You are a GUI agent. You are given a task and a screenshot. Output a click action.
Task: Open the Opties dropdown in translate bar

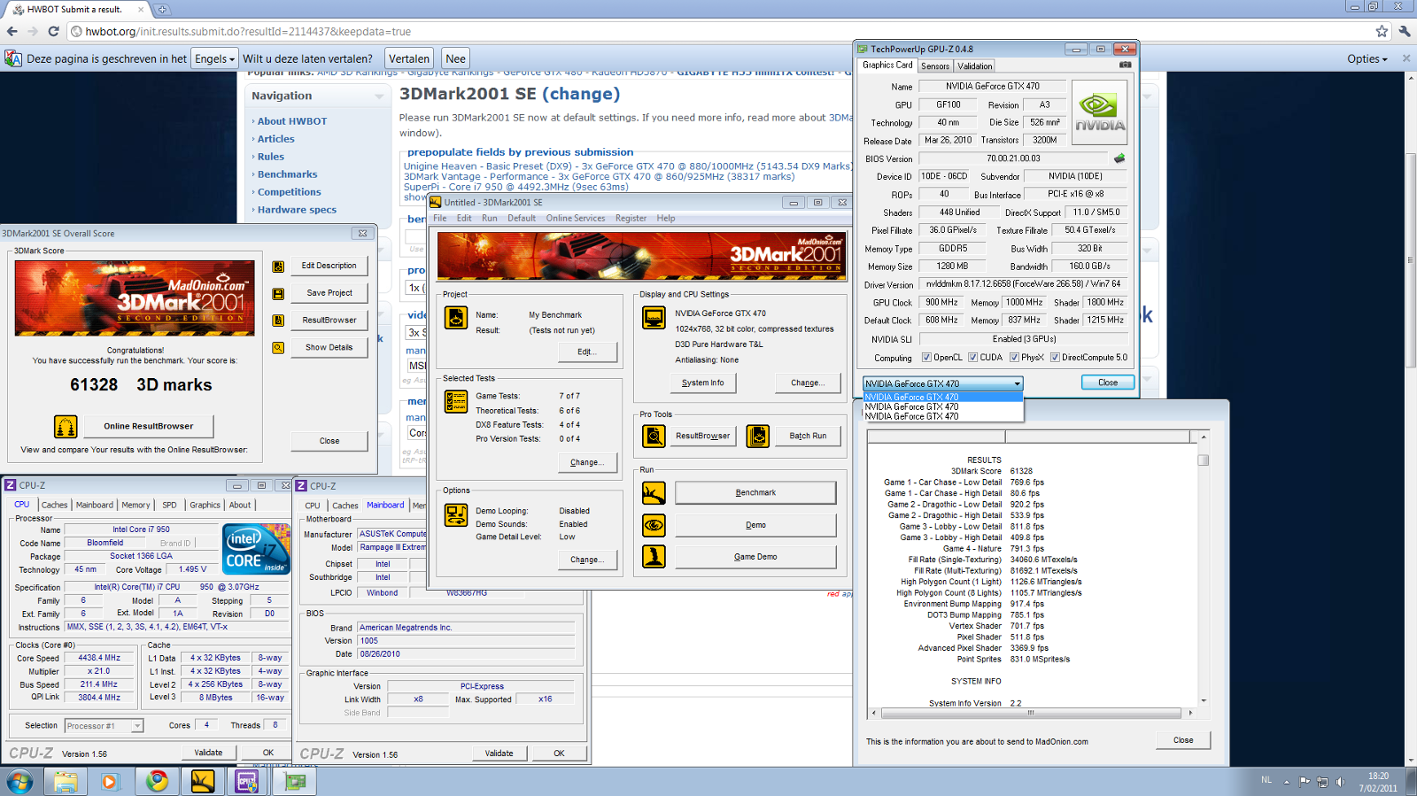(x=1367, y=58)
